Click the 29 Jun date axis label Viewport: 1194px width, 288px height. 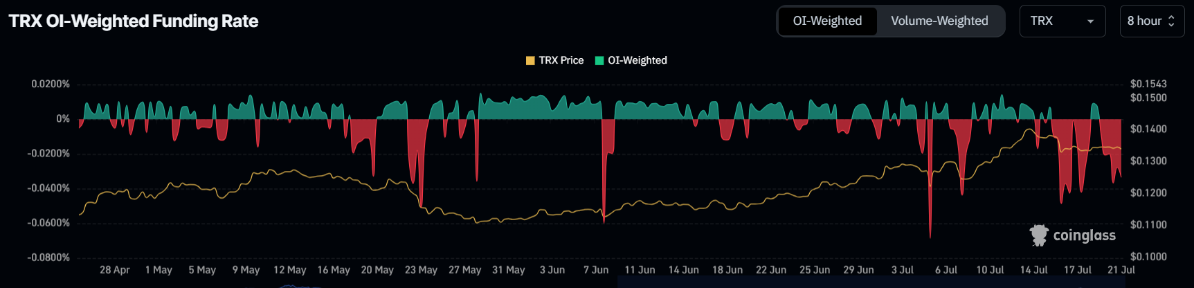pos(858,270)
